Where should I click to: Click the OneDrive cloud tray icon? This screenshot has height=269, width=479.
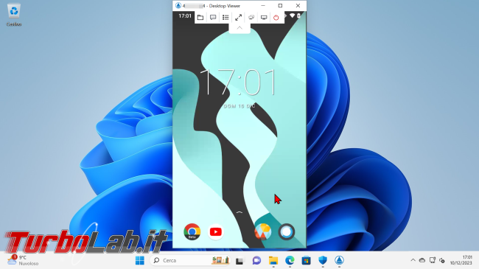422,260
